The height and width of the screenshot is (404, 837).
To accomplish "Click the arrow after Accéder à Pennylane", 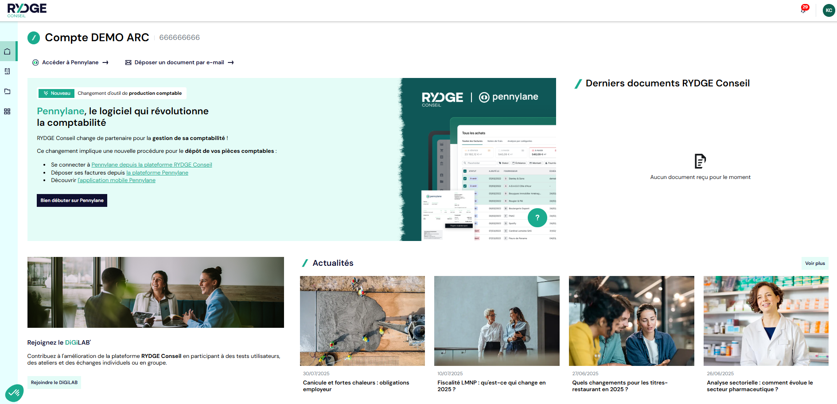I will click(105, 62).
